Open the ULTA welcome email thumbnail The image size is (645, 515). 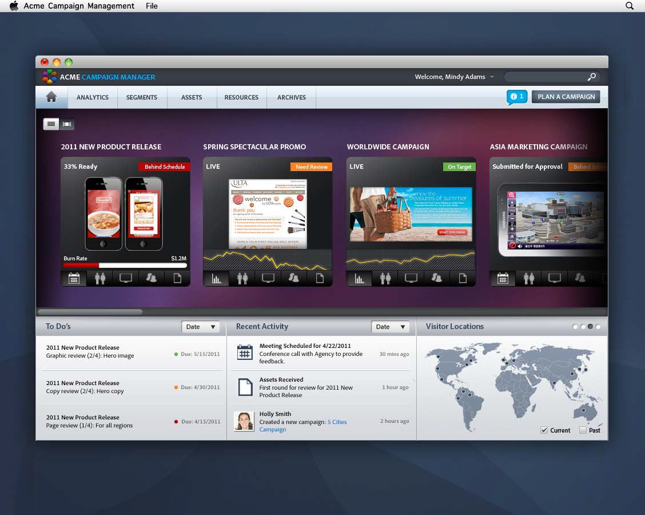[268, 213]
